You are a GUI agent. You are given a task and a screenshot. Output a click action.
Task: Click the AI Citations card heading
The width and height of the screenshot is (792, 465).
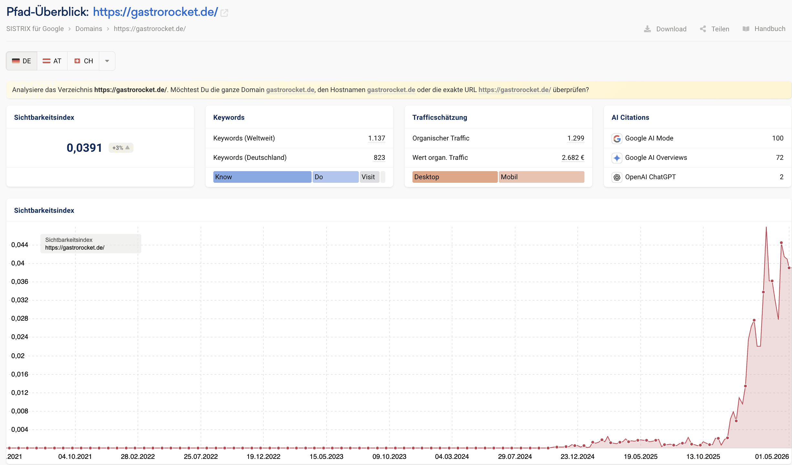pos(630,118)
